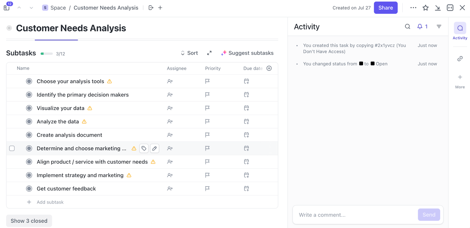The width and height of the screenshot is (470, 228).
Task: Toggle status circle of Align product / service row
Action: click(29, 162)
